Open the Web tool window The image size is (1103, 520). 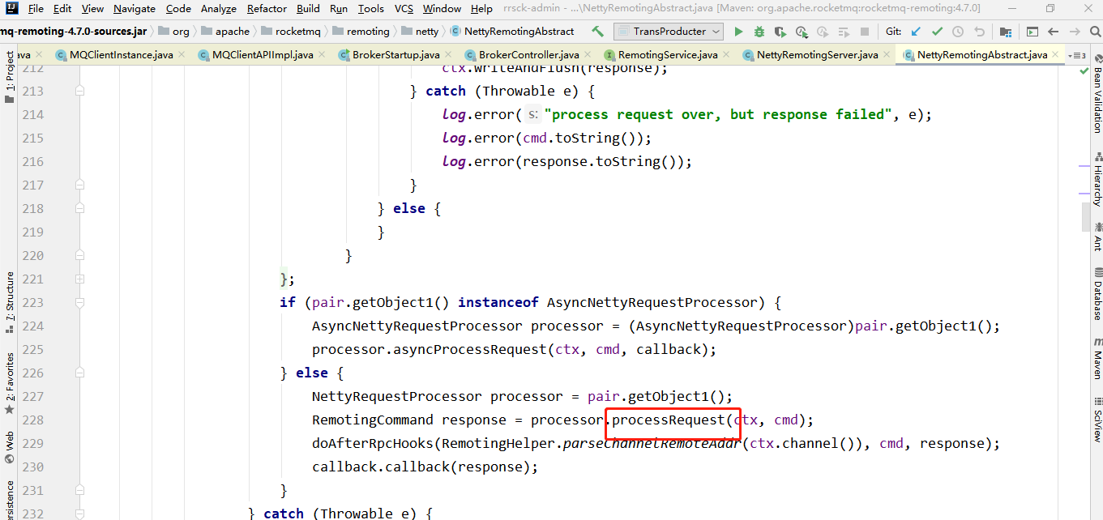(x=9, y=448)
